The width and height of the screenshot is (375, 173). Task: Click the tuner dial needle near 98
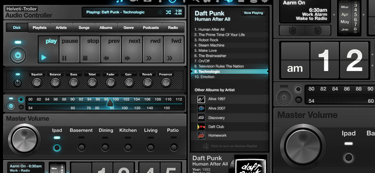coord(110,103)
